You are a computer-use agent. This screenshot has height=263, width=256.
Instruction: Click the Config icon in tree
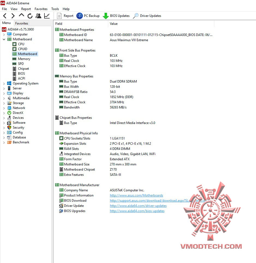coord(9,132)
